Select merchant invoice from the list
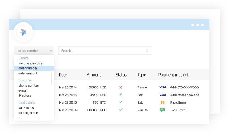The image size is (229, 133). pyautogui.click(x=30, y=63)
